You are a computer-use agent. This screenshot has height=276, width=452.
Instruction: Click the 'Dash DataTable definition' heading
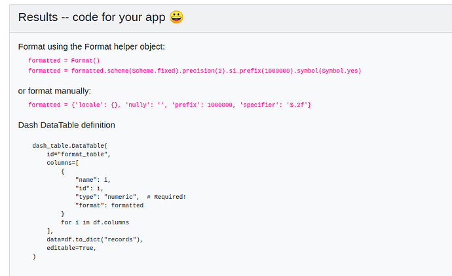coord(67,125)
